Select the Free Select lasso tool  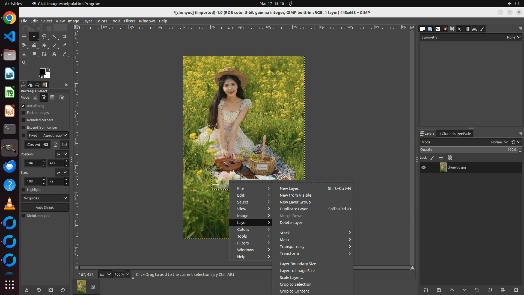tap(44, 36)
